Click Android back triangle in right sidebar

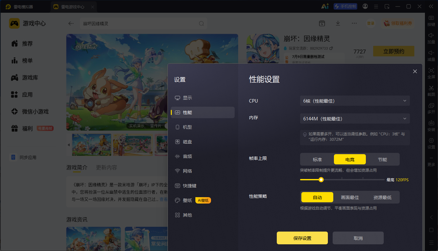pos(431,217)
